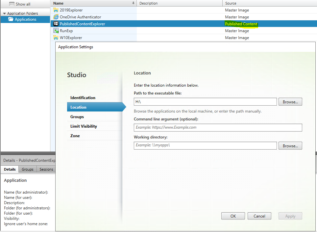Click the Show all grid icon
Viewport: 317px width, 232px height.
pyautogui.click(x=12, y=4)
